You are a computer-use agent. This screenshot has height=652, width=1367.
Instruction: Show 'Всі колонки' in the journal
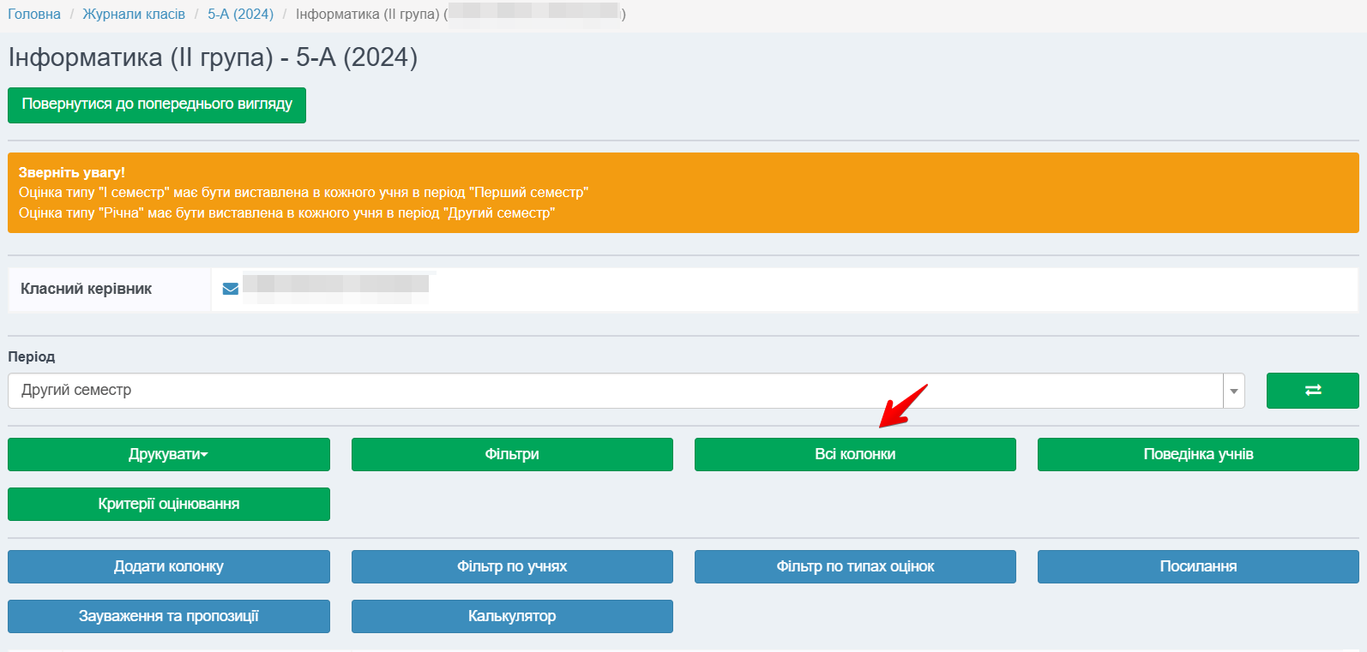[855, 454]
